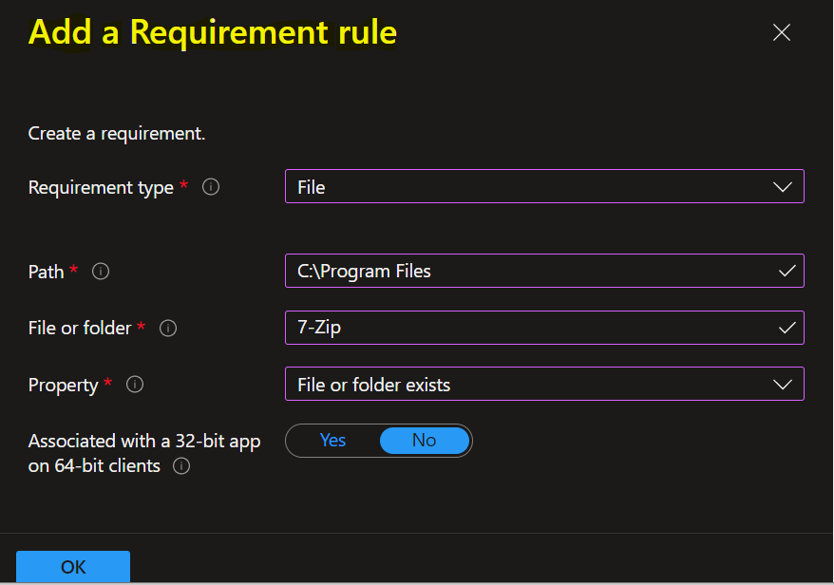Click the 'Property' field label

[64, 385]
